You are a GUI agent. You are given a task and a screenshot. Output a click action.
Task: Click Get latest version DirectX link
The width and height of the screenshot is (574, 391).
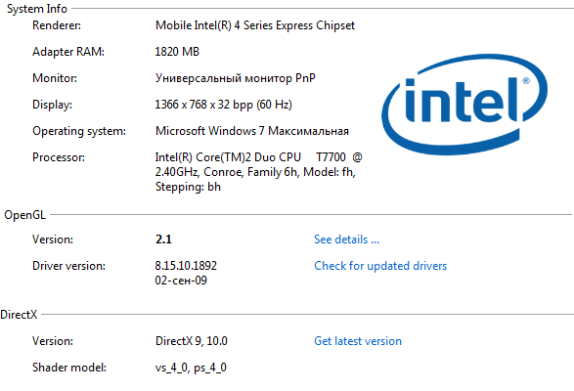click(x=358, y=341)
